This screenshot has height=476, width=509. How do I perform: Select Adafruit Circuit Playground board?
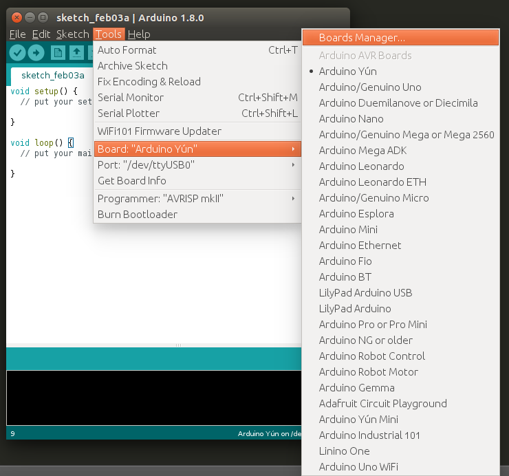point(400,404)
